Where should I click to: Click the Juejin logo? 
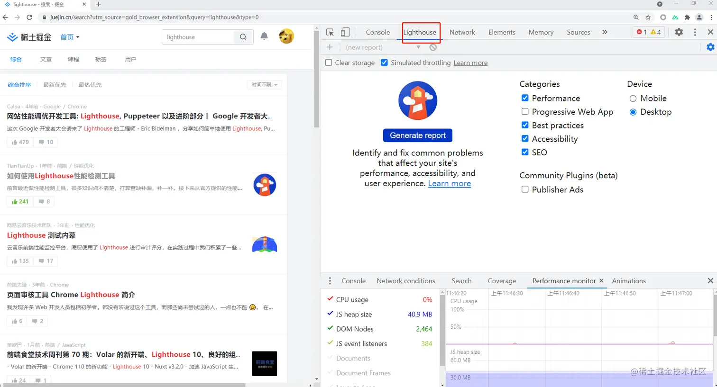(29, 37)
